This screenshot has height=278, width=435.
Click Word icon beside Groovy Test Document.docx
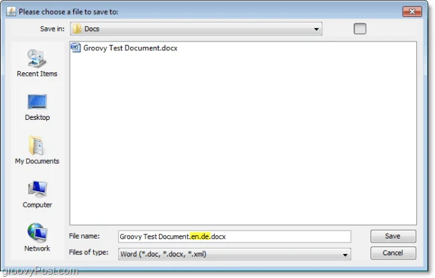75,48
